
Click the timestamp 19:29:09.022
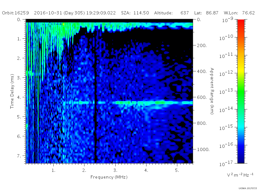point(101,13)
